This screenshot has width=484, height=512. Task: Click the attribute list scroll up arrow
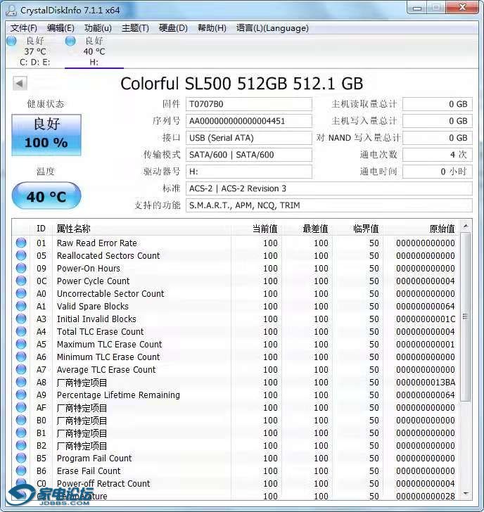coord(466,226)
